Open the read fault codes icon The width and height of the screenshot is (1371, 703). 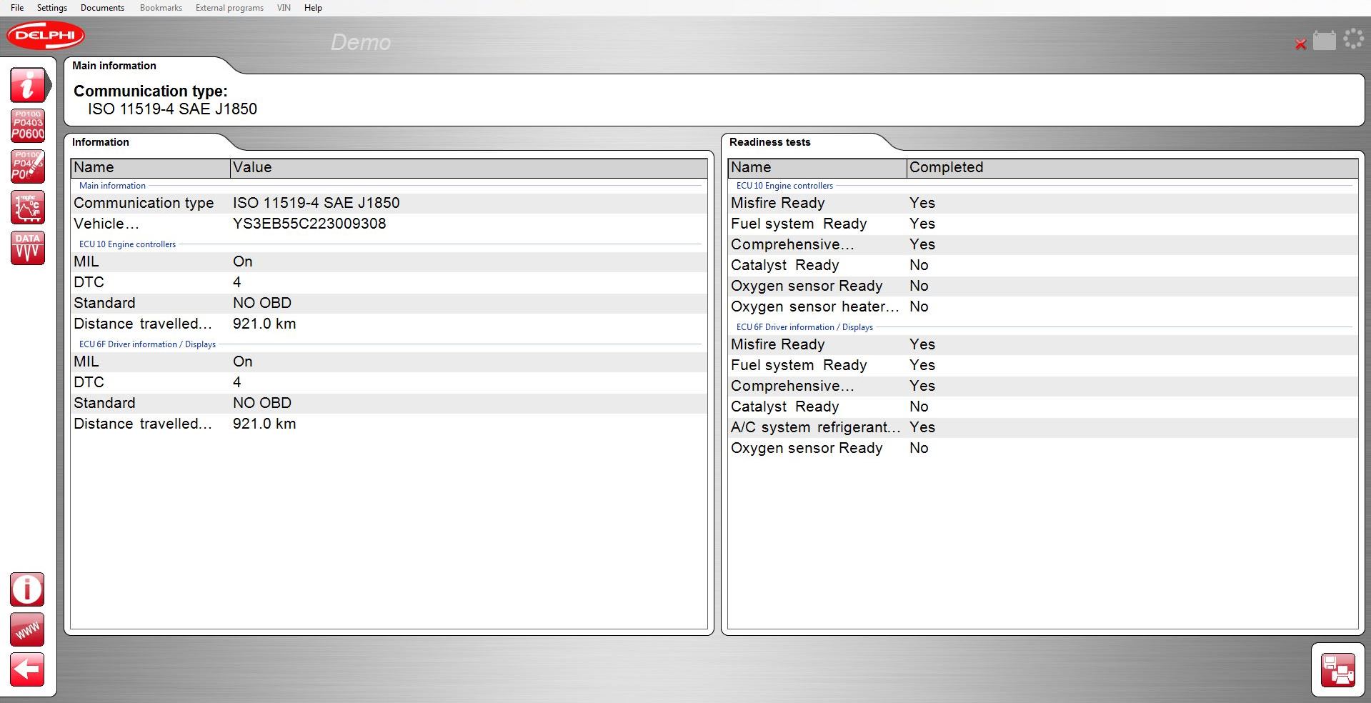[28, 126]
